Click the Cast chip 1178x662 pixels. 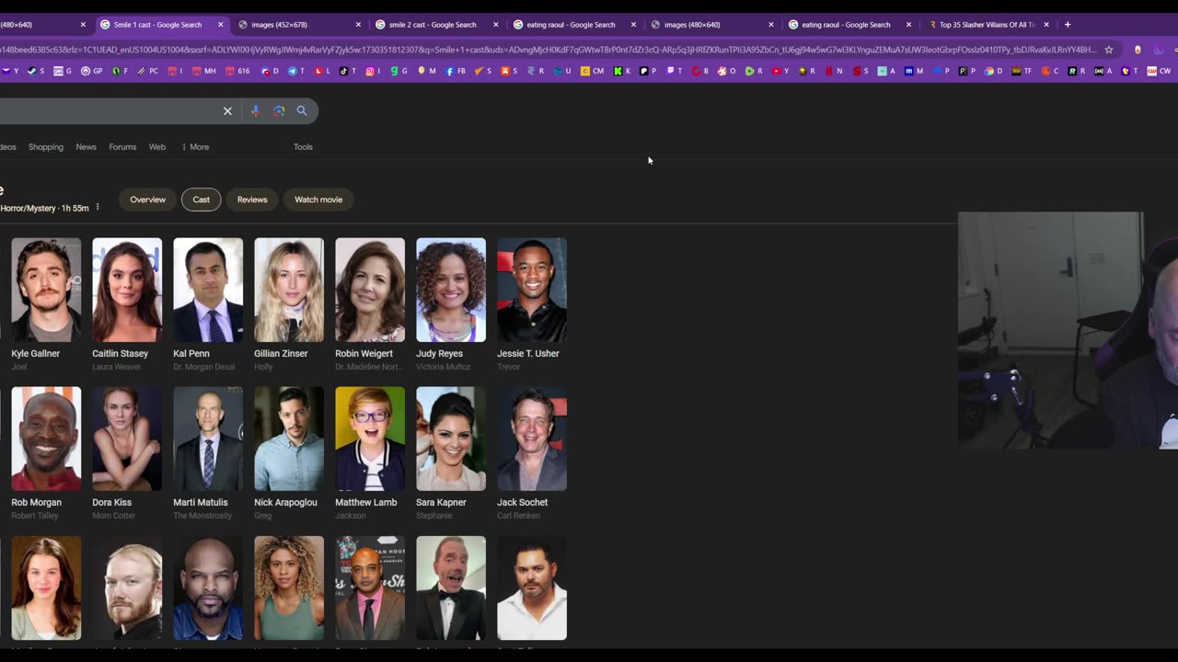201,200
